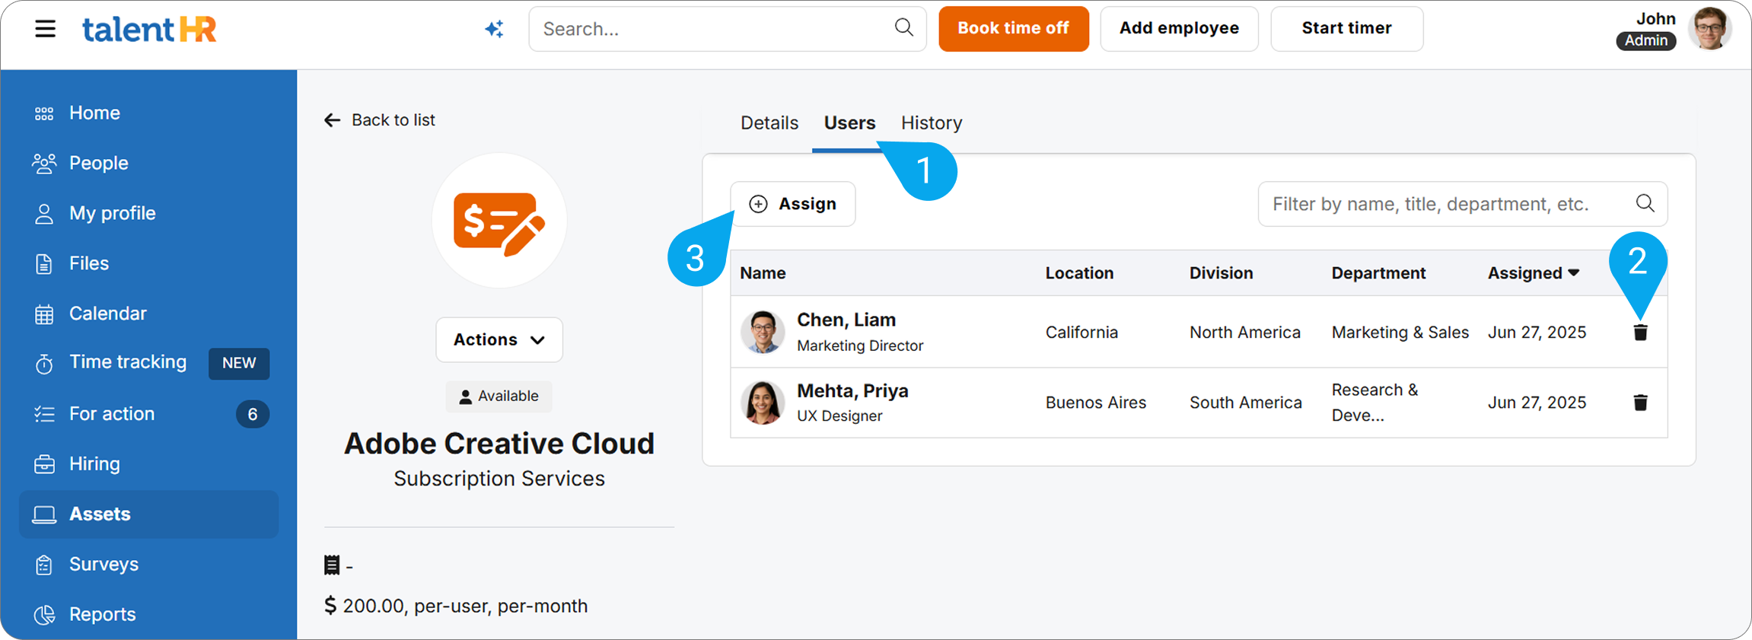
Task: Click the Admin role badge
Action: [1645, 41]
